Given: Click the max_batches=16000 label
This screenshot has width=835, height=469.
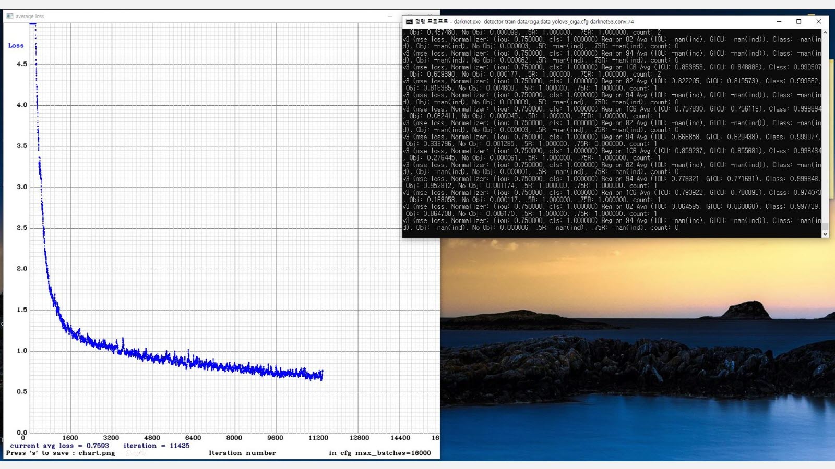Looking at the screenshot, I should click(392, 453).
